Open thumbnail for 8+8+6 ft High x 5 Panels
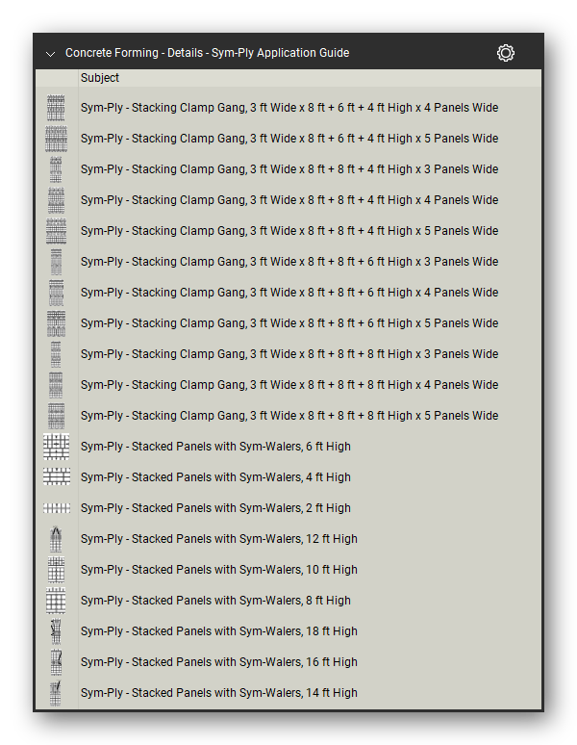 pyautogui.click(x=56, y=323)
